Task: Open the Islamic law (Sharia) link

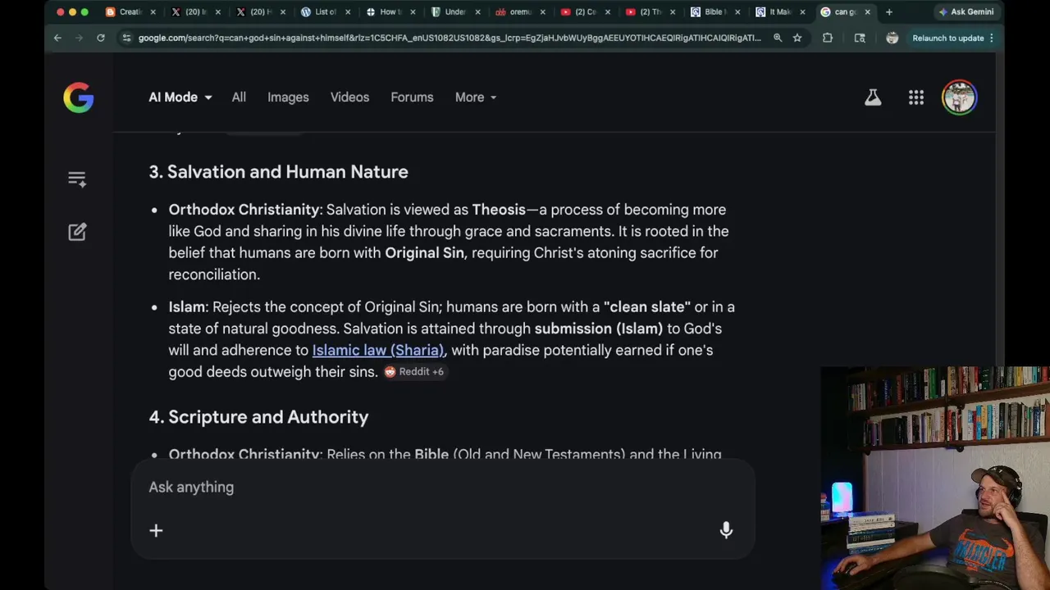Action: click(x=377, y=350)
